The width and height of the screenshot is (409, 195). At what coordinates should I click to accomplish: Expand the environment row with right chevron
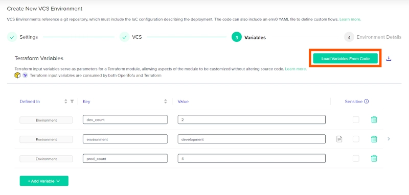389,139
